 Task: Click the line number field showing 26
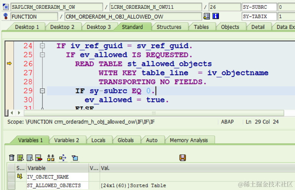[x=225, y=7]
